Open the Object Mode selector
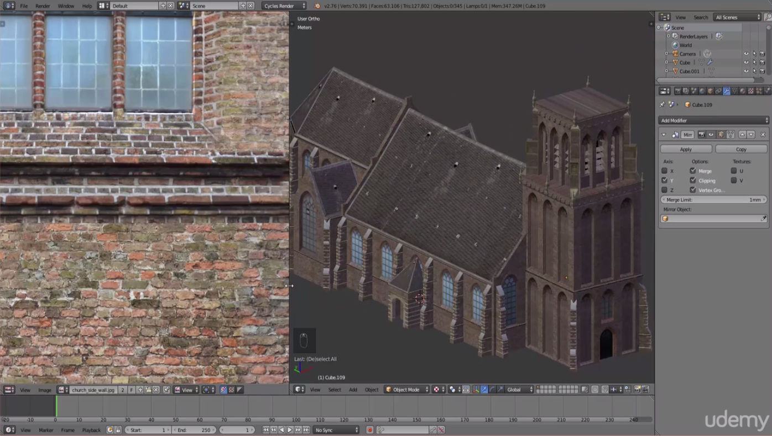 (x=406, y=390)
